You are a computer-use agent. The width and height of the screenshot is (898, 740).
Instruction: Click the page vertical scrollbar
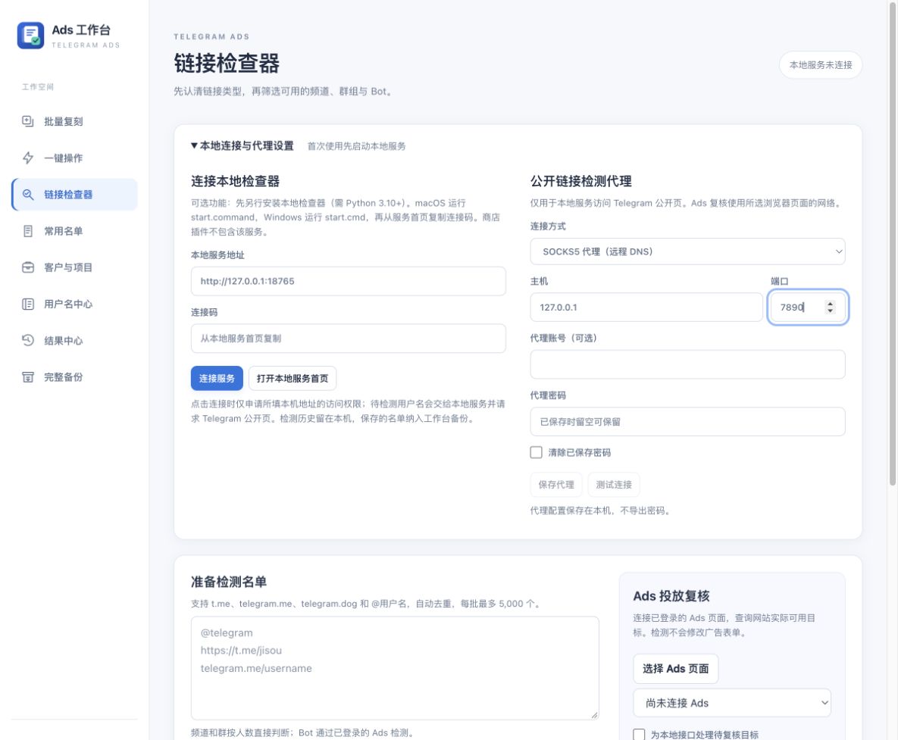[x=892, y=243]
